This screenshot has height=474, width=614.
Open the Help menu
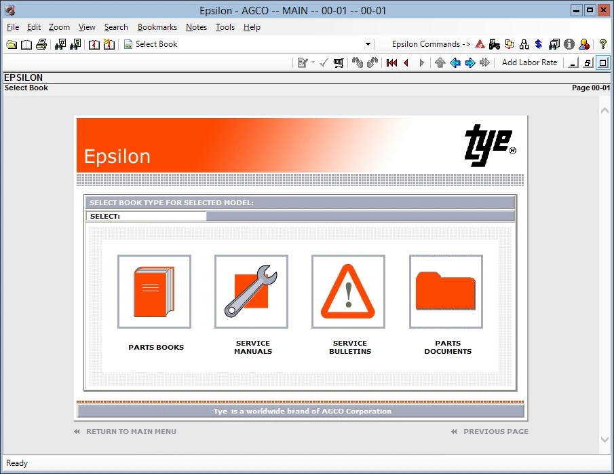[252, 27]
